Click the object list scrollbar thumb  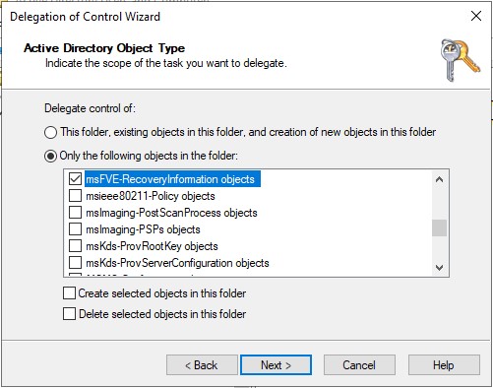[x=439, y=227]
